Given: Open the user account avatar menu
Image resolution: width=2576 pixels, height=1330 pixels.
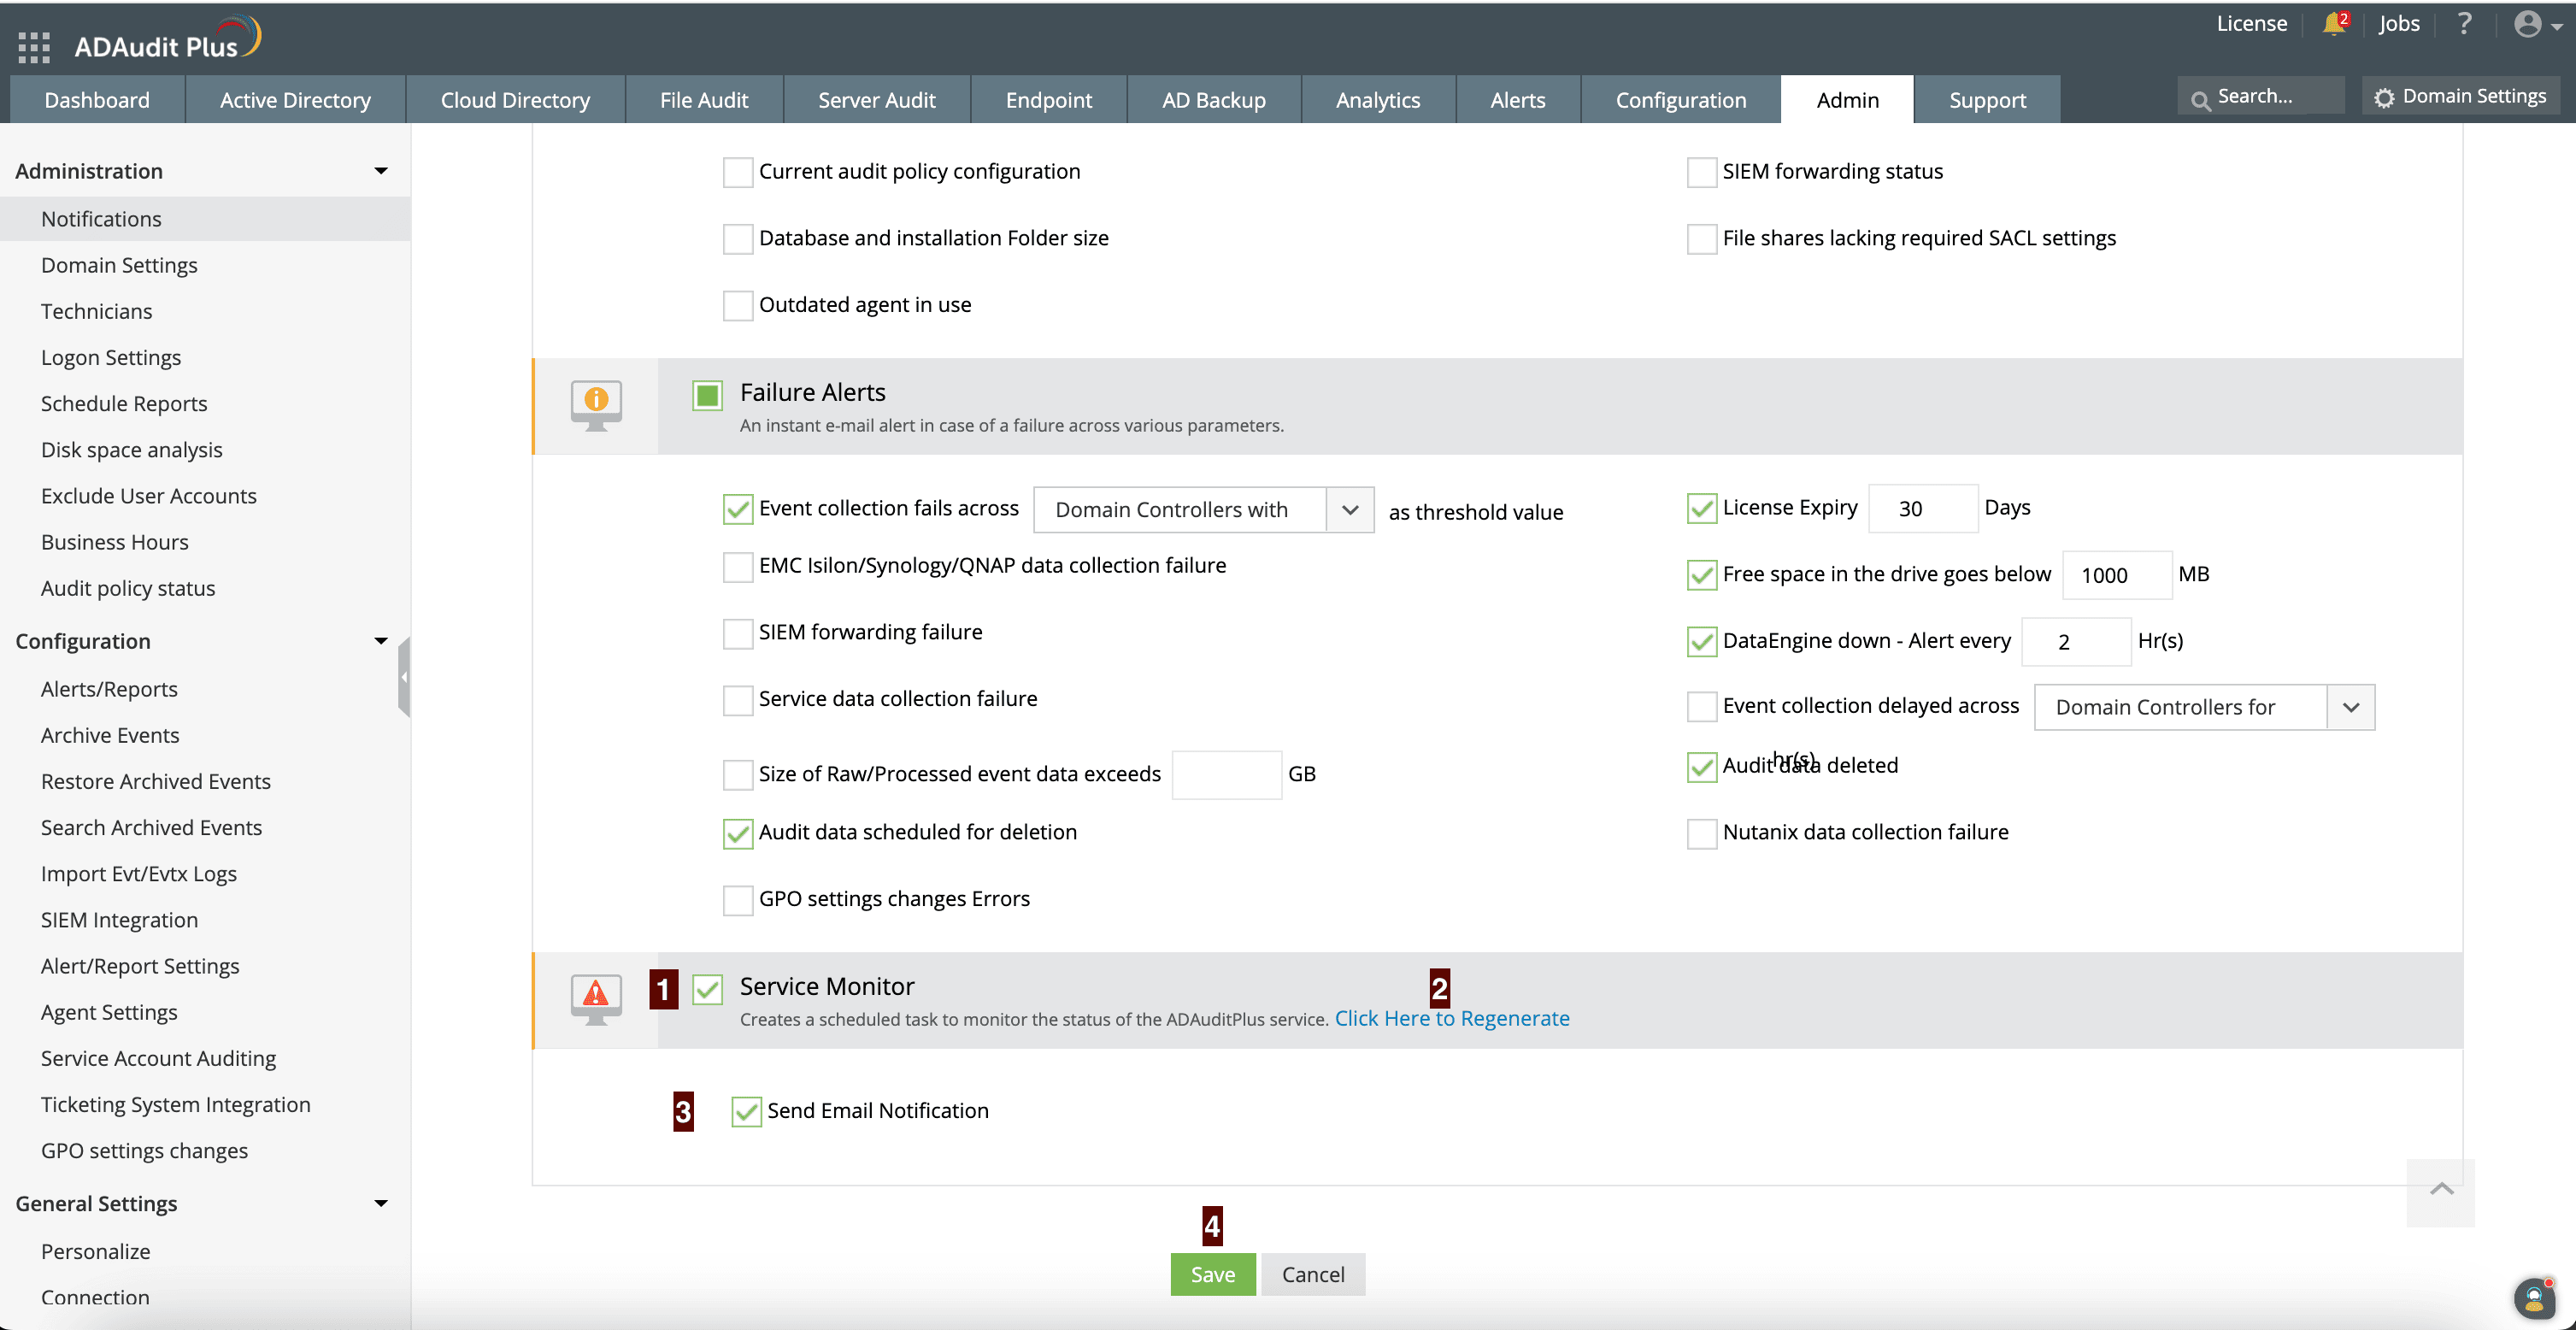Looking at the screenshot, I should [x=2537, y=24].
